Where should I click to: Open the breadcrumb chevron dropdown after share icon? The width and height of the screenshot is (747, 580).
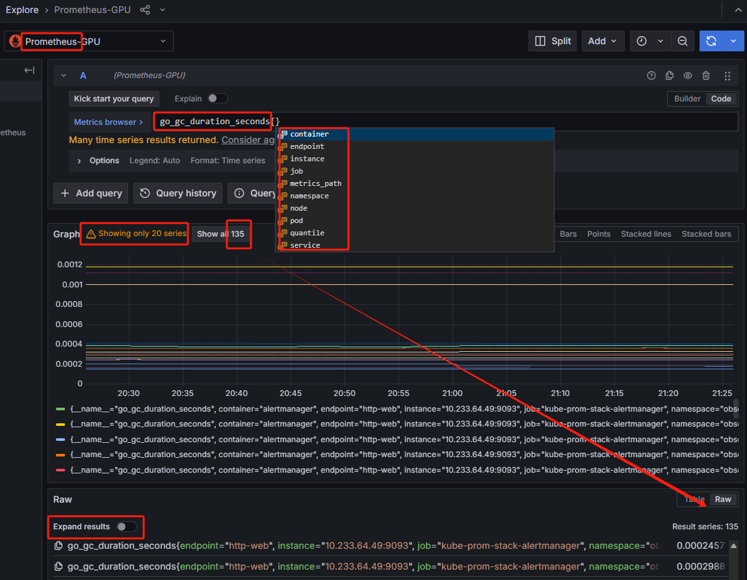(163, 10)
